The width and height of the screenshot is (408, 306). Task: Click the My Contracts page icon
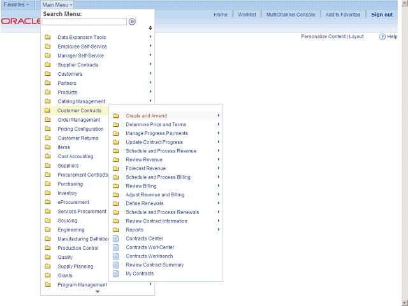[x=116, y=273]
